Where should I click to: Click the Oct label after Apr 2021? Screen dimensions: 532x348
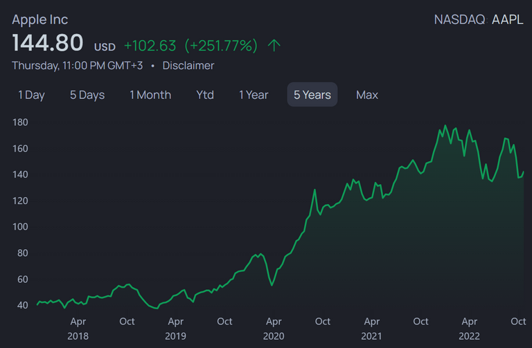point(420,321)
